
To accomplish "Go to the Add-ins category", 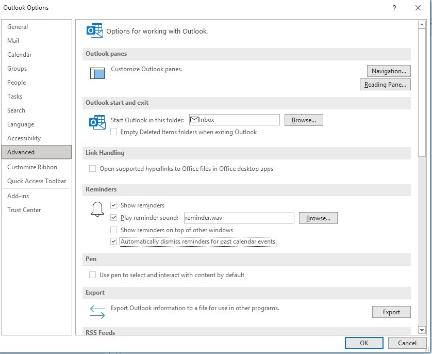I will click(37, 196).
